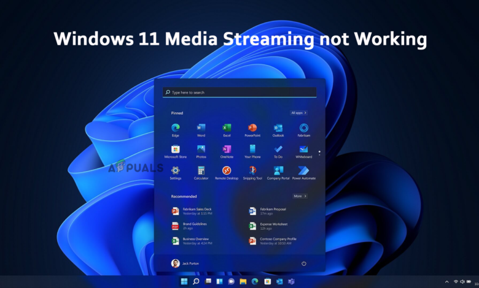
Task: Click the battery tray icon
Action: tap(469, 282)
